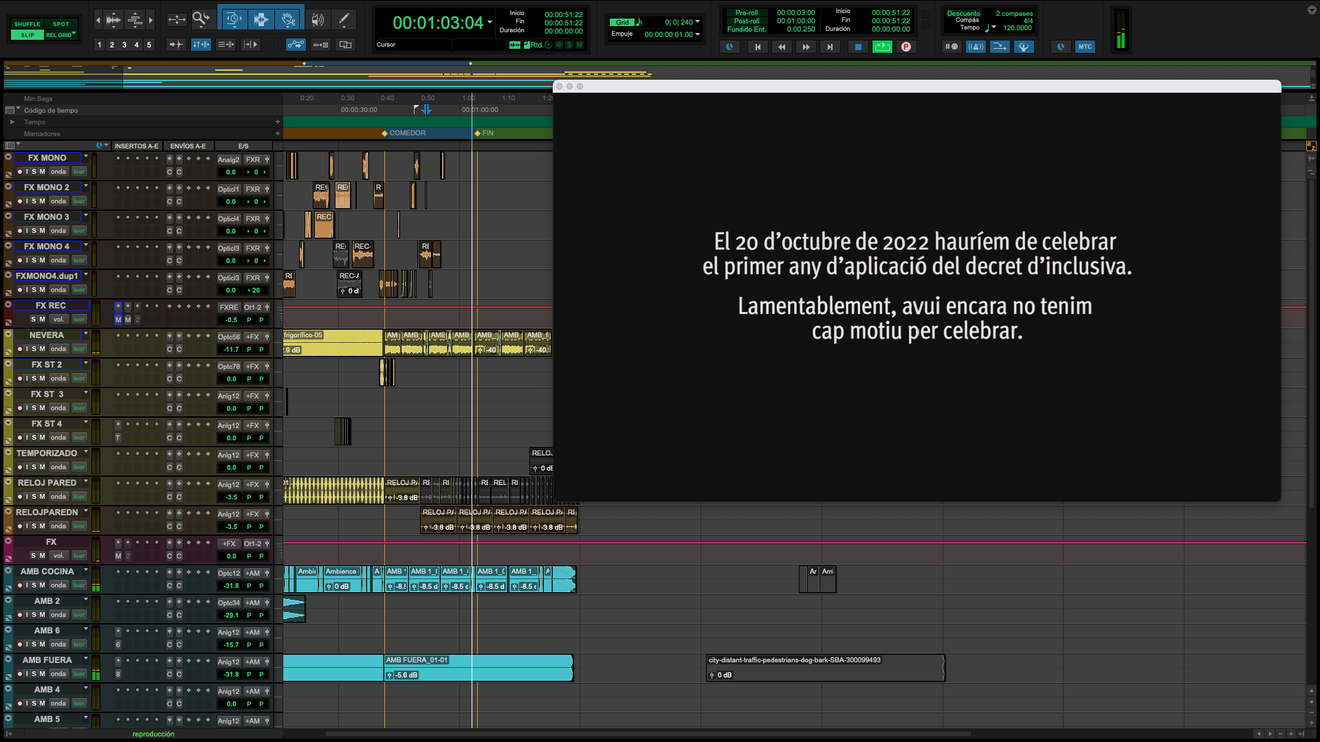Image resolution: width=1320 pixels, height=742 pixels.
Task: Click the Return to Zero button
Action: (758, 47)
